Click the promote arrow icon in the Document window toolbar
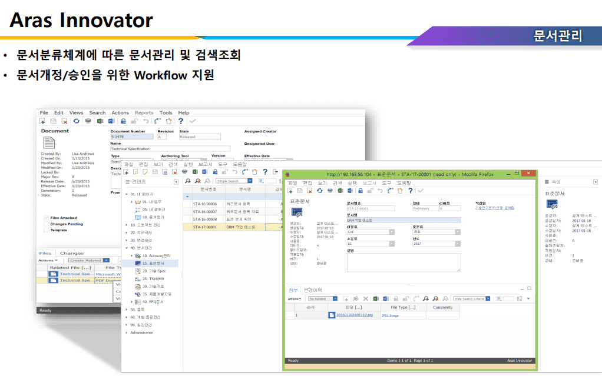Viewport: 602px width, 376px height. (157, 121)
